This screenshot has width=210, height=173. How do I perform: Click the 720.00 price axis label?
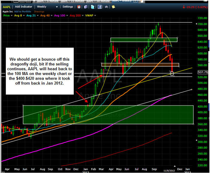[202, 18]
